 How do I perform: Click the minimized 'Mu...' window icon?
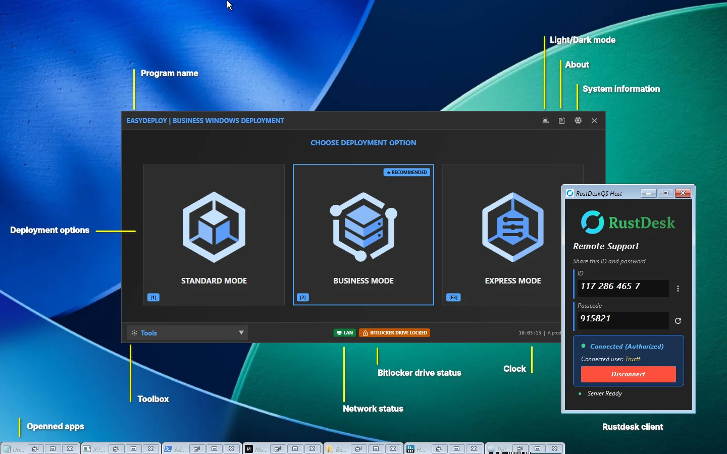click(249, 449)
